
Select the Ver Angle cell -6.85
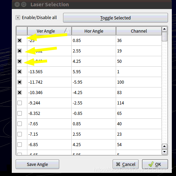50,145
